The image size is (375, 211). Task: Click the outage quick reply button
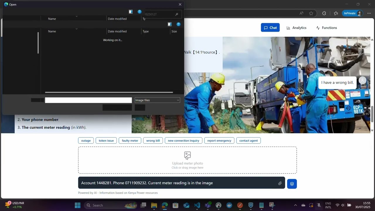[86, 141]
